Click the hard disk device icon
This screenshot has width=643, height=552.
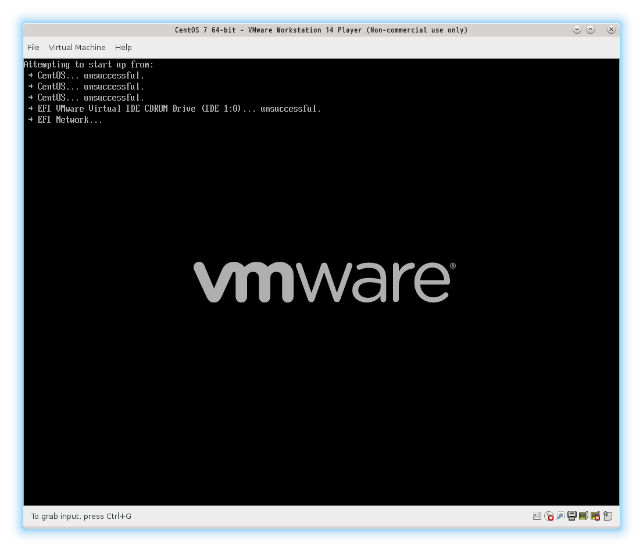click(x=537, y=517)
